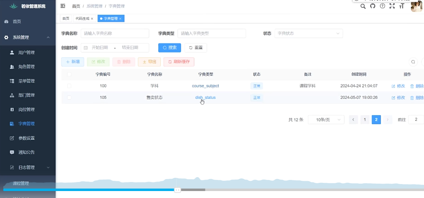Screen dimensions: 424x198
Task: Open 课程管理 in the sidebar
Action: click(x=21, y=184)
